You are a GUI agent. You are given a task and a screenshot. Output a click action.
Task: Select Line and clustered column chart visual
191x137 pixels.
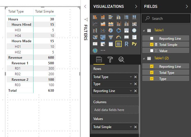[x=126, y=24]
